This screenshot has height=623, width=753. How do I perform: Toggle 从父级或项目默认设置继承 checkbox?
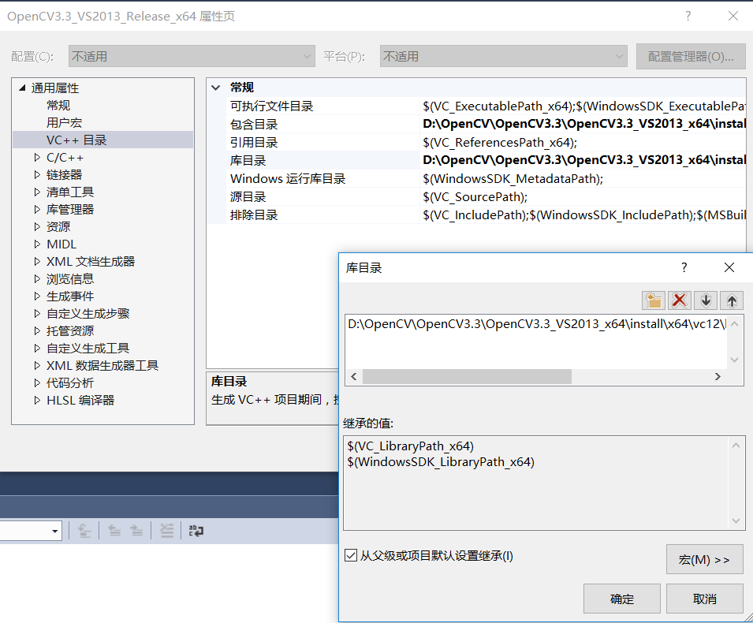351,556
